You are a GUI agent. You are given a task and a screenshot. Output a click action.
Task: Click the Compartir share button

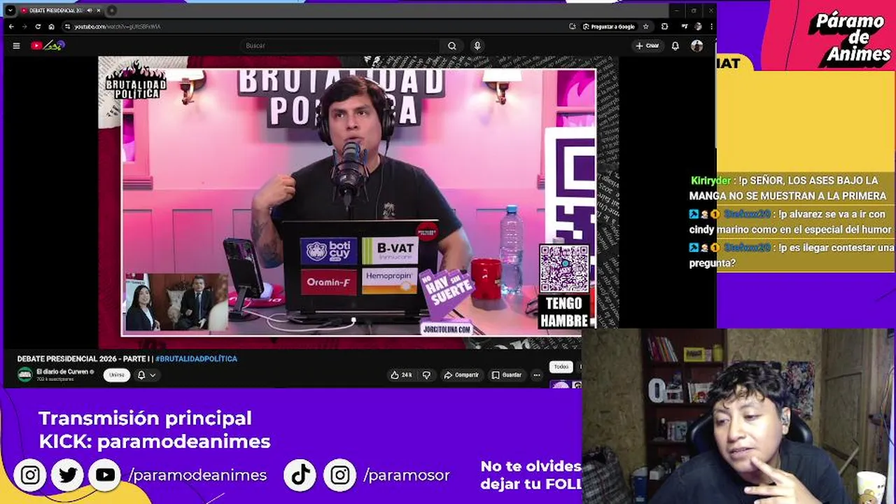pos(462,375)
